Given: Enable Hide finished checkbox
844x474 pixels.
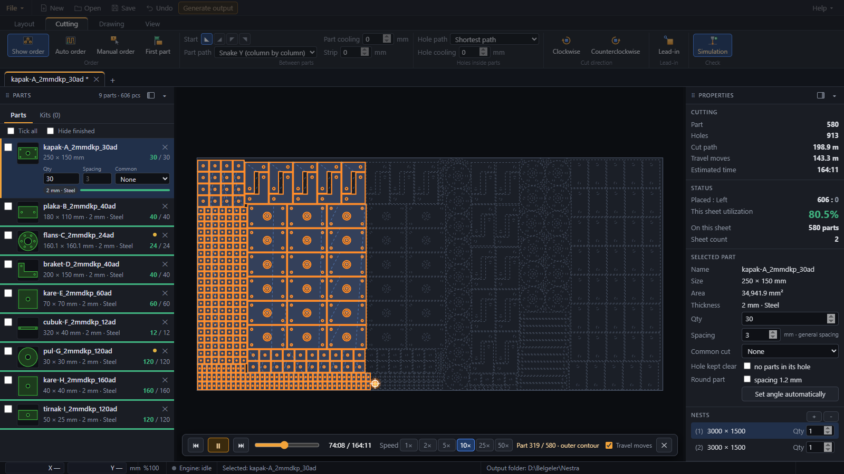Looking at the screenshot, I should click(x=51, y=131).
